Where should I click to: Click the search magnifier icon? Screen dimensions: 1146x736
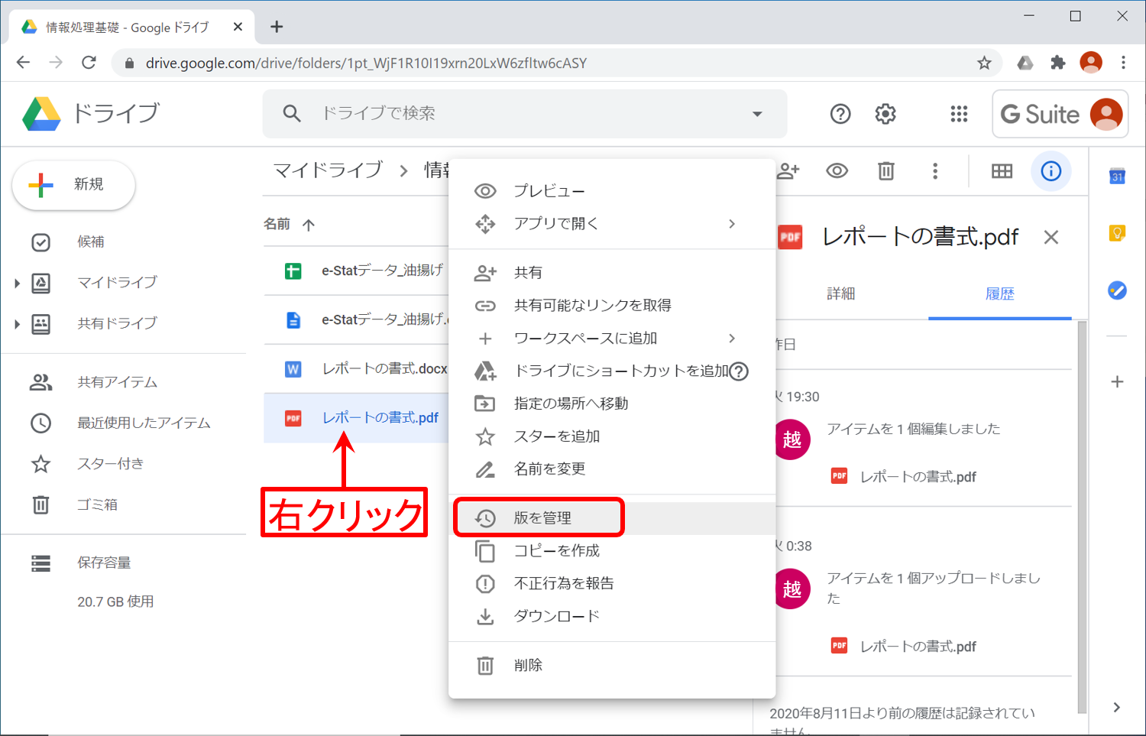click(x=291, y=114)
